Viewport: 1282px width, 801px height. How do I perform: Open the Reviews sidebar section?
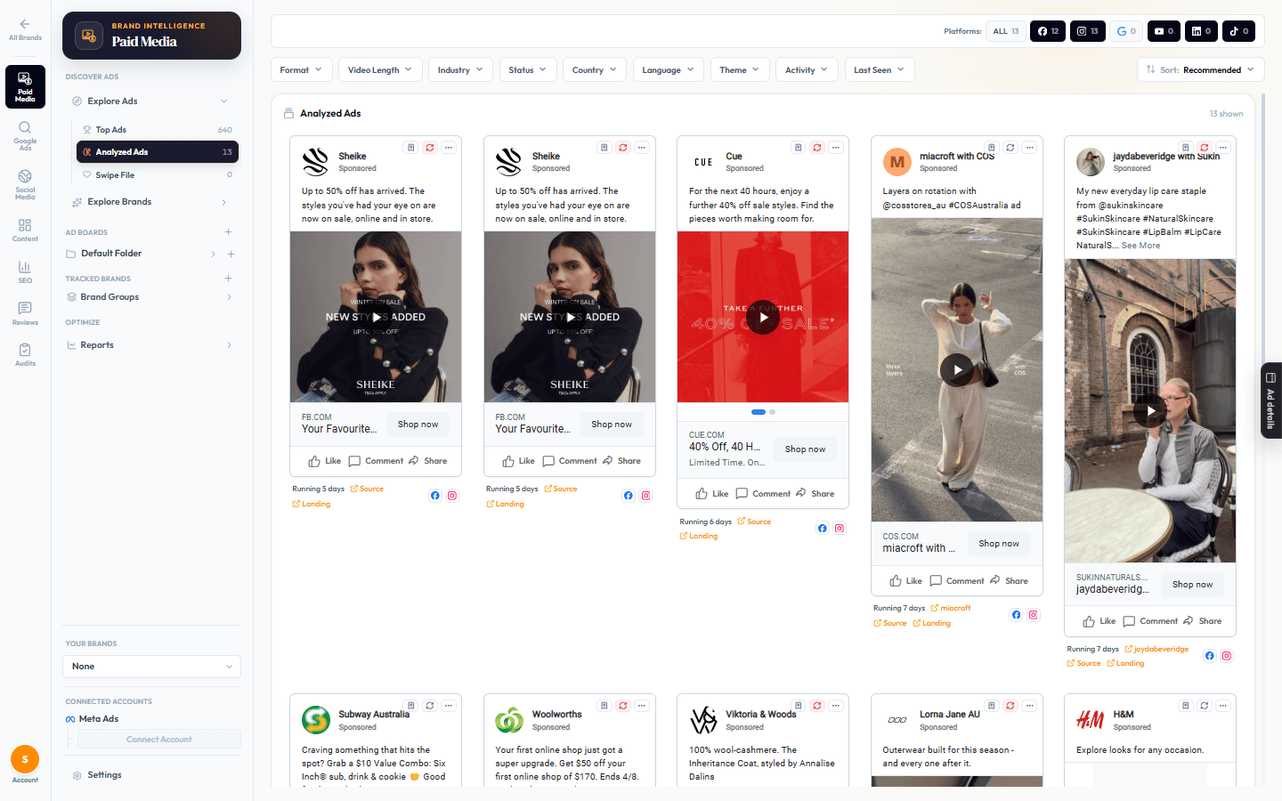25,313
